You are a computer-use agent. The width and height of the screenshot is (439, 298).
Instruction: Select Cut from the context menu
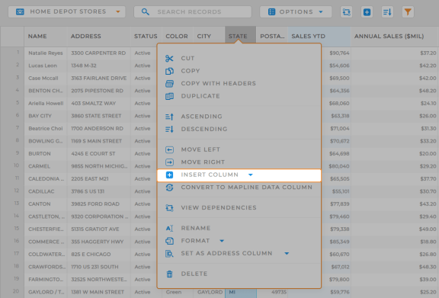point(187,58)
